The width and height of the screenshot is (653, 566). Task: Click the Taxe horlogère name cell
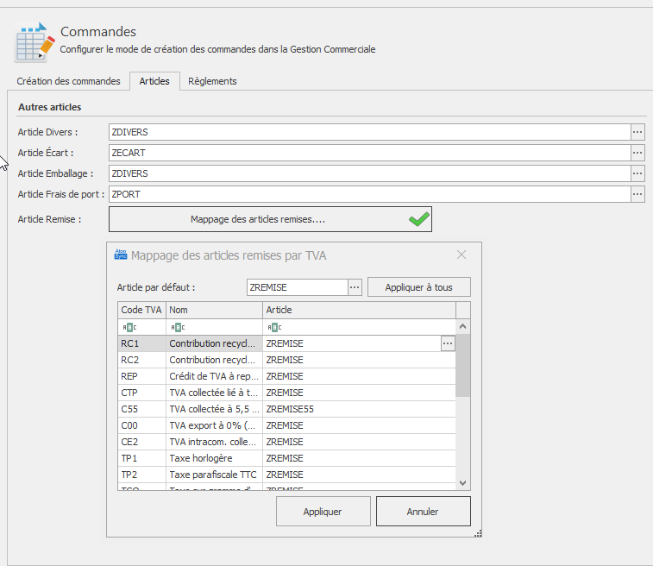[x=214, y=458]
